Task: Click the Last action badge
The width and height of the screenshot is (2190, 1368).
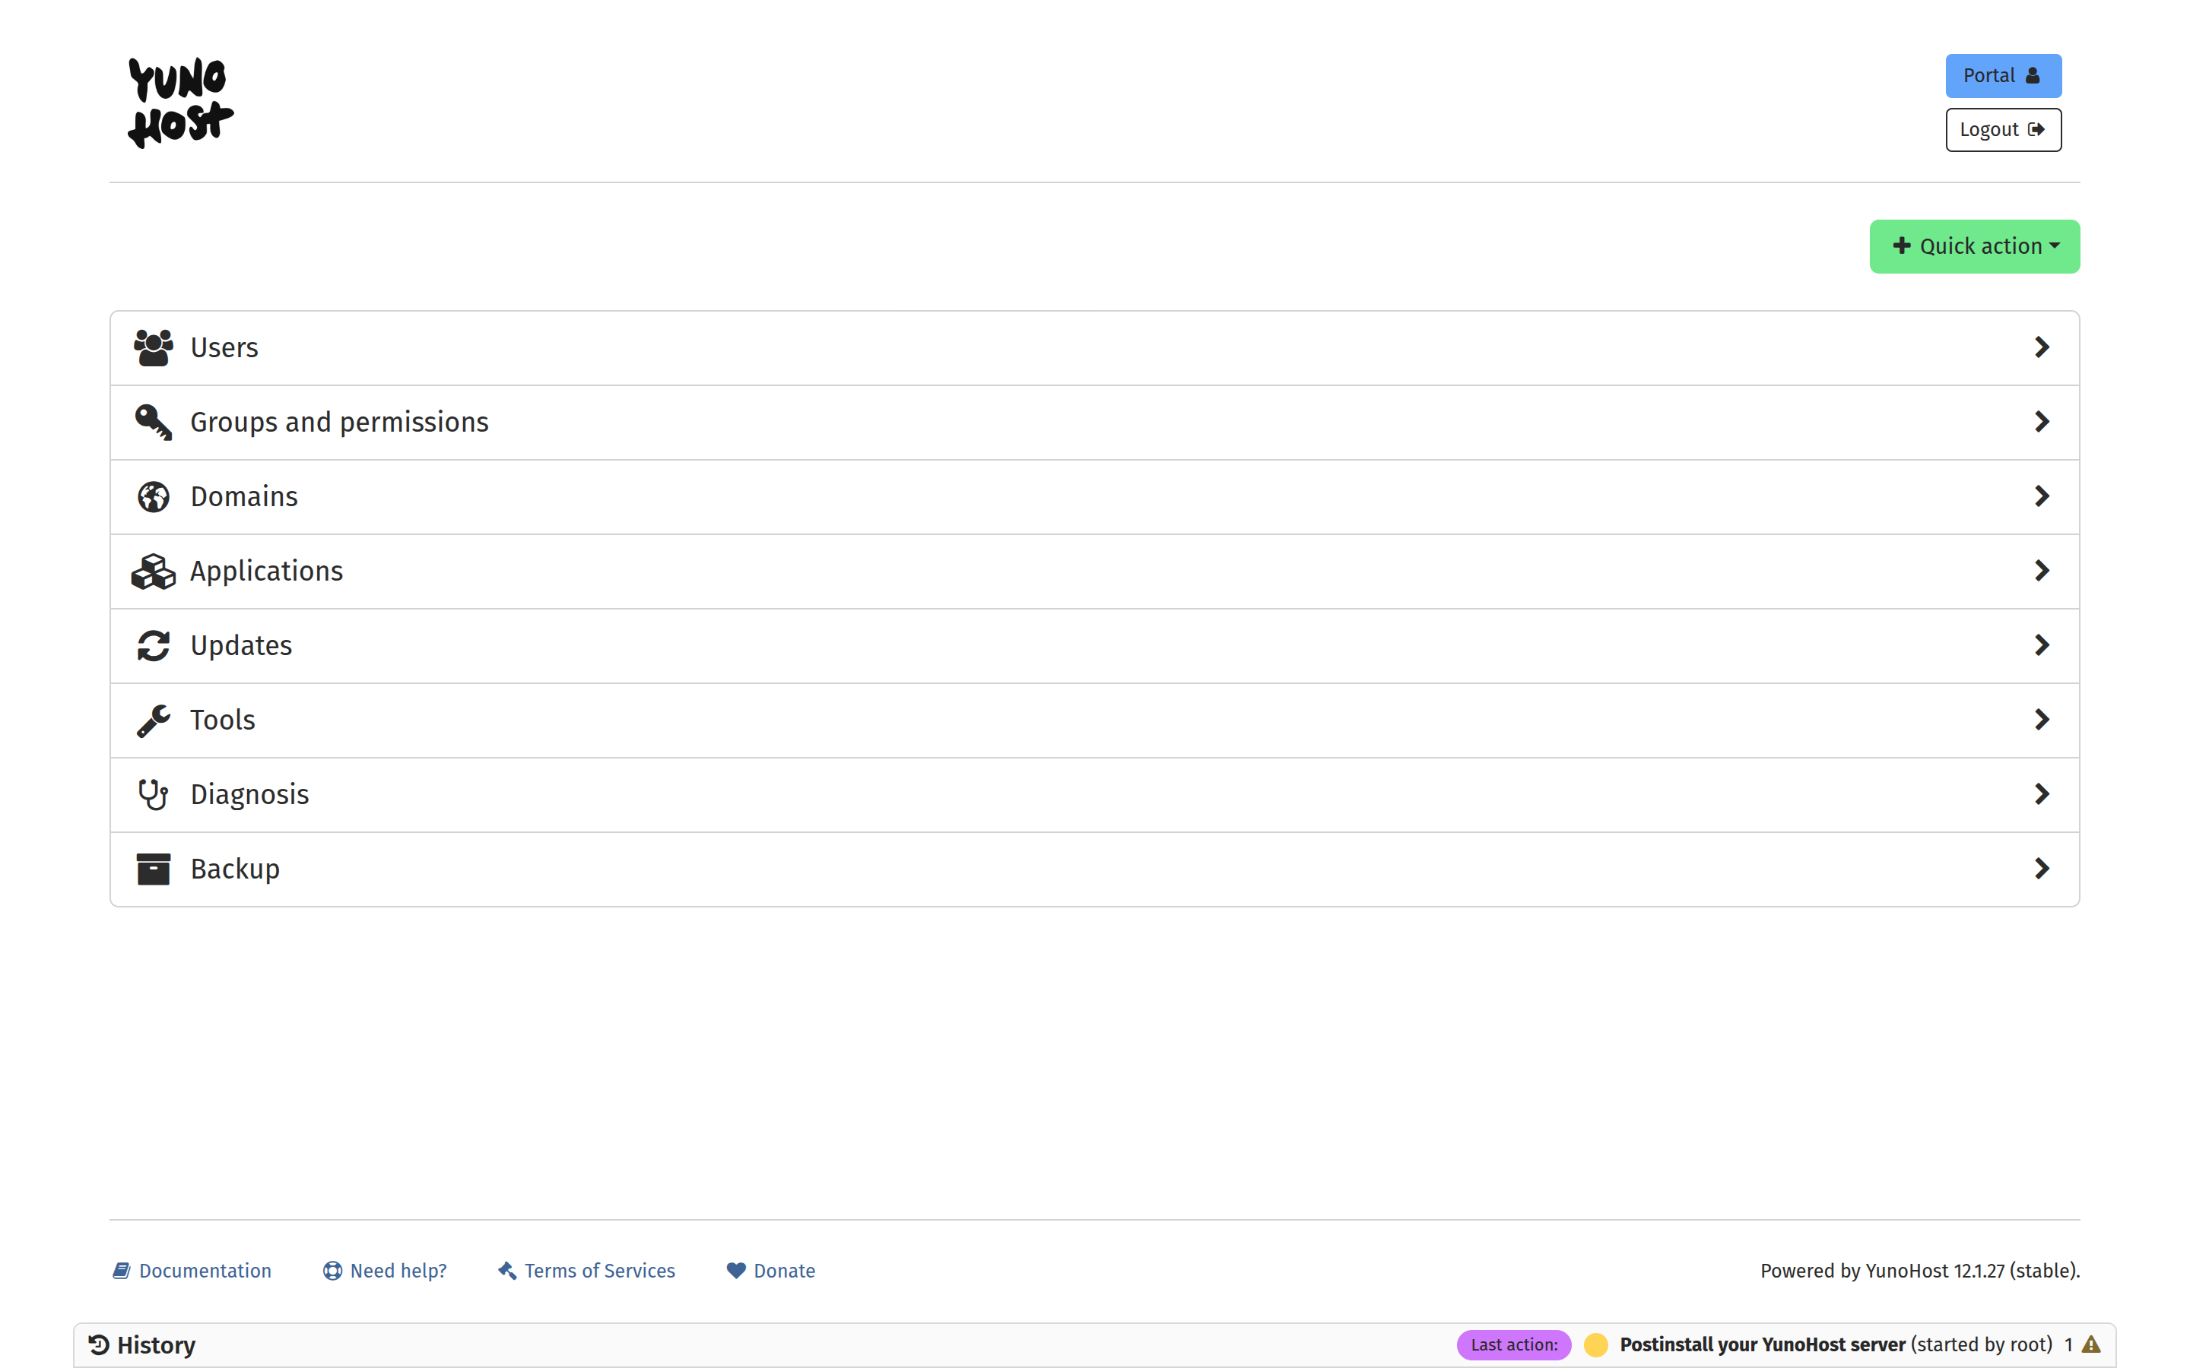Action: click(1514, 1344)
